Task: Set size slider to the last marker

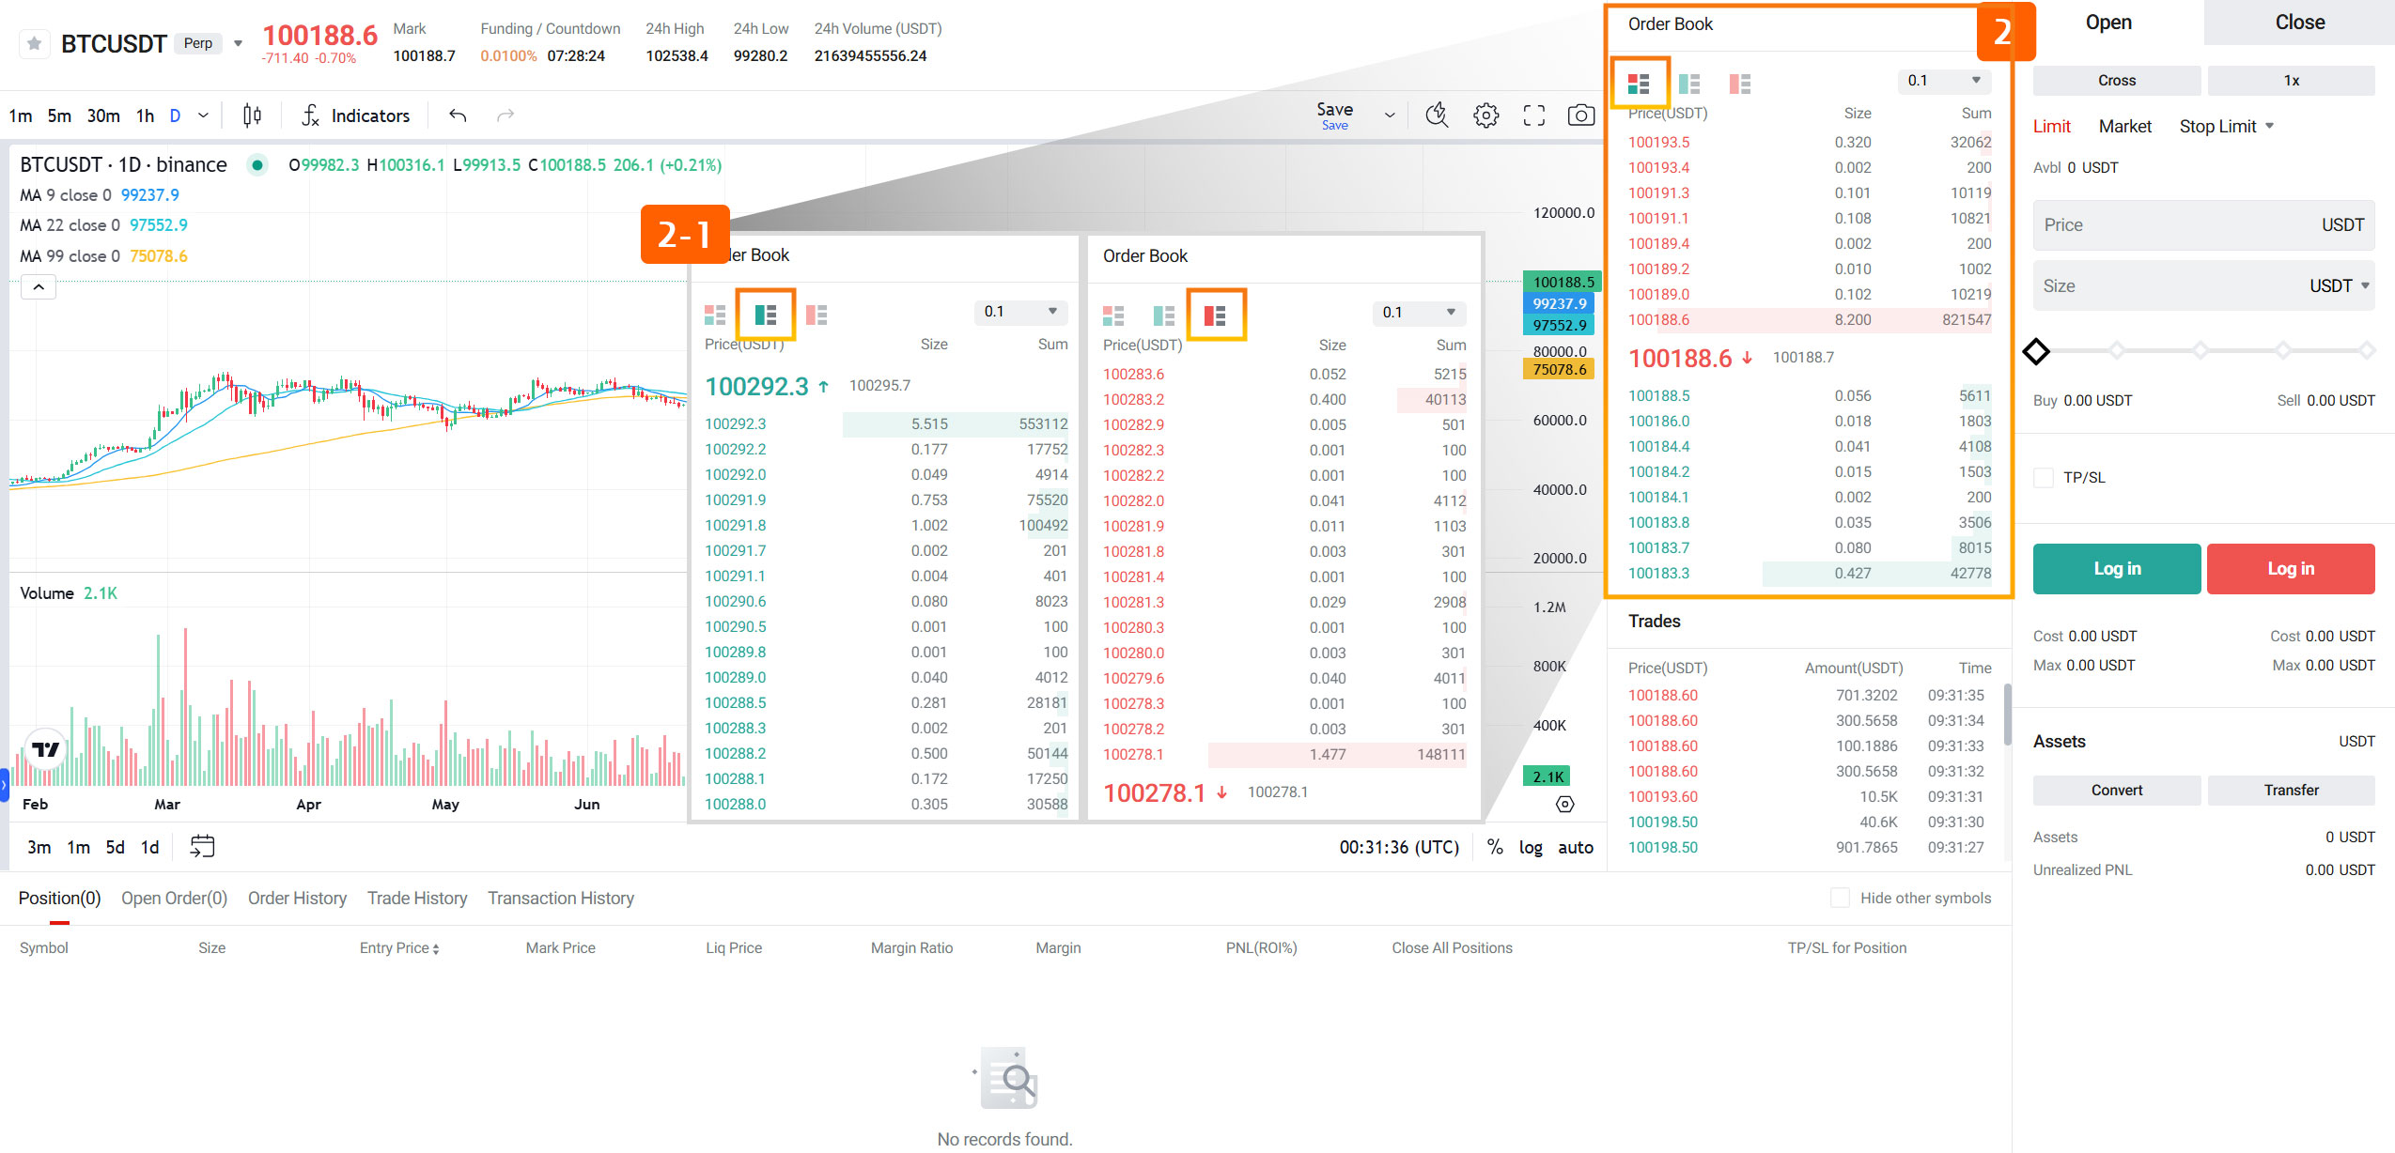Action: pyautogui.click(x=2366, y=350)
